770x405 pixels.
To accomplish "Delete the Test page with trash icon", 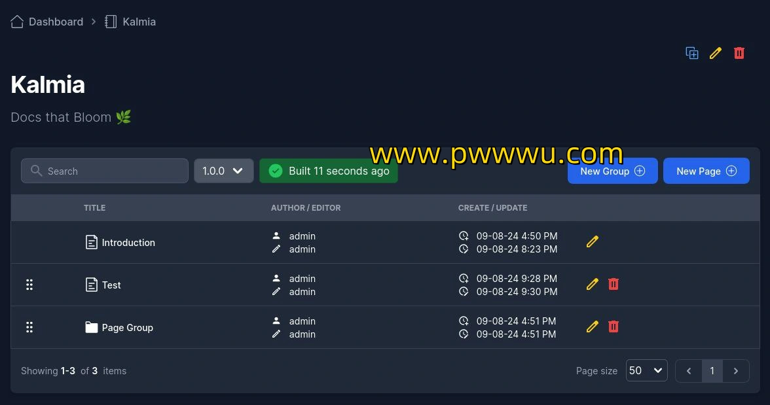I will 614,284.
